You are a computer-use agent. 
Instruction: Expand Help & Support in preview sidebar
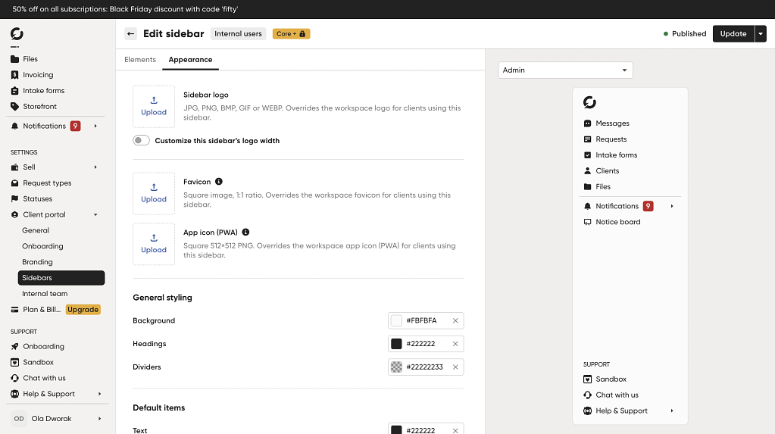(672, 411)
